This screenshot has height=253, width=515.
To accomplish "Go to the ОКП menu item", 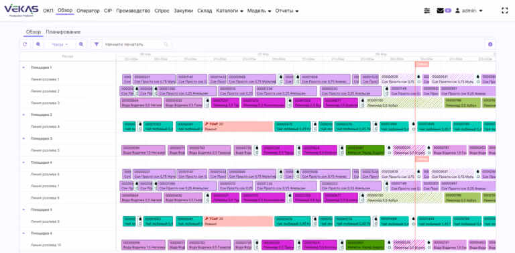I will (48, 11).
